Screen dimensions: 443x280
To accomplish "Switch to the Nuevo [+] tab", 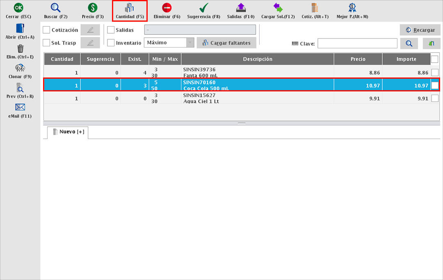I will click(x=68, y=132).
